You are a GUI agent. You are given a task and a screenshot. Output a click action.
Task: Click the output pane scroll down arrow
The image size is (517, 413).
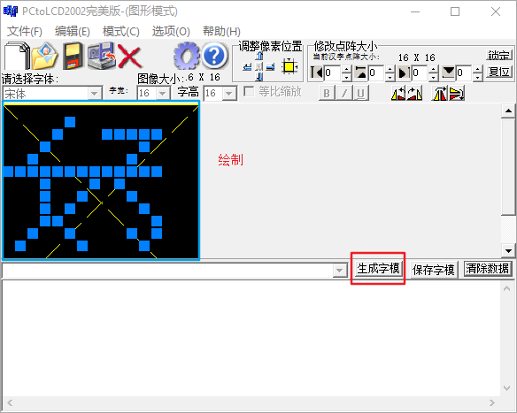pyautogui.click(x=506, y=388)
